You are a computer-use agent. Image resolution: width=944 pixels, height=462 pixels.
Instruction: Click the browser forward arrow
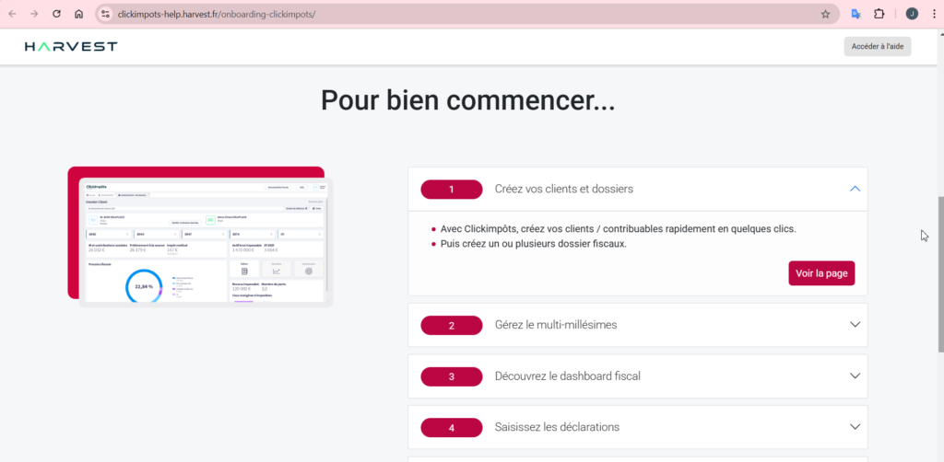(34, 14)
